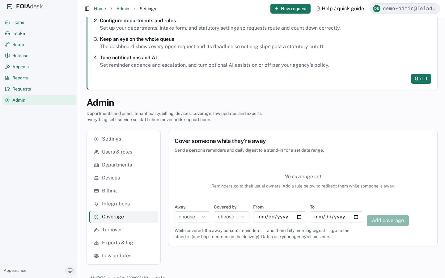
Task: Open the To date calendar picker icon
Action: (x=356, y=217)
